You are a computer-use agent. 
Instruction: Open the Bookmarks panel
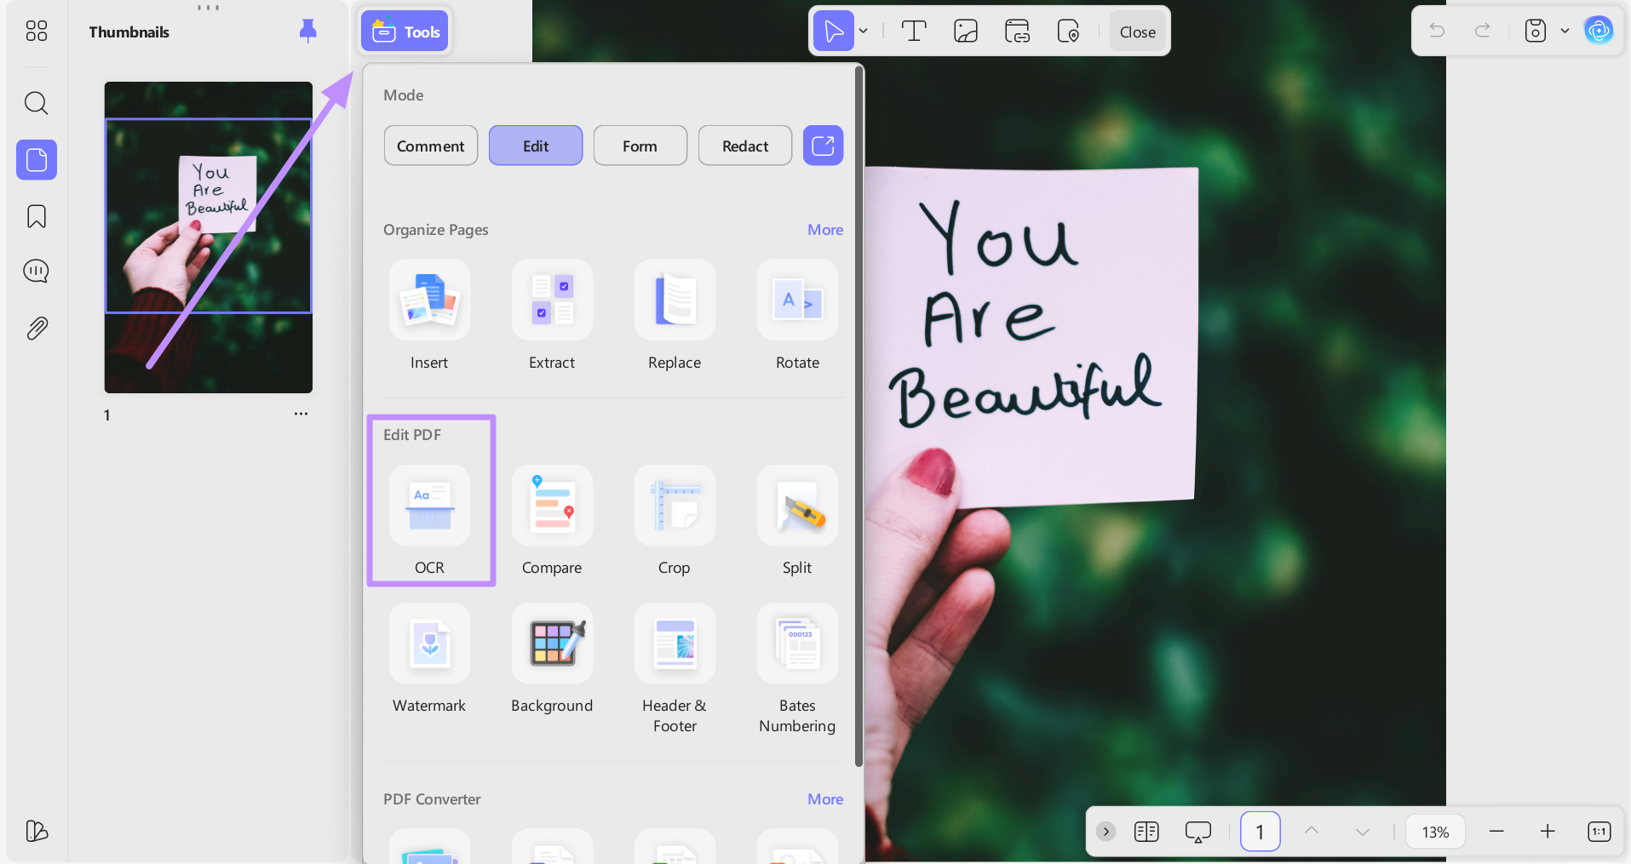point(37,216)
